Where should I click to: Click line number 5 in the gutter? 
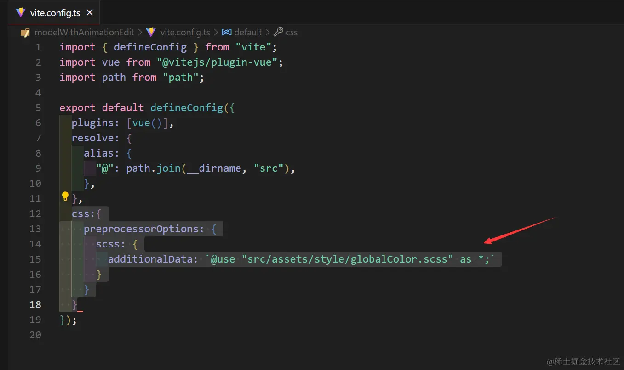click(x=38, y=108)
